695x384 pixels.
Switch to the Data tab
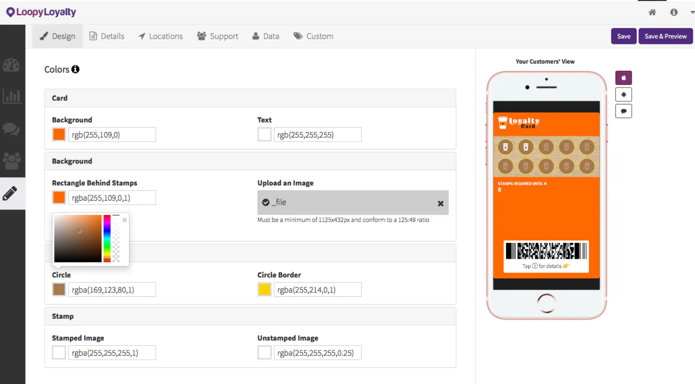pos(266,36)
